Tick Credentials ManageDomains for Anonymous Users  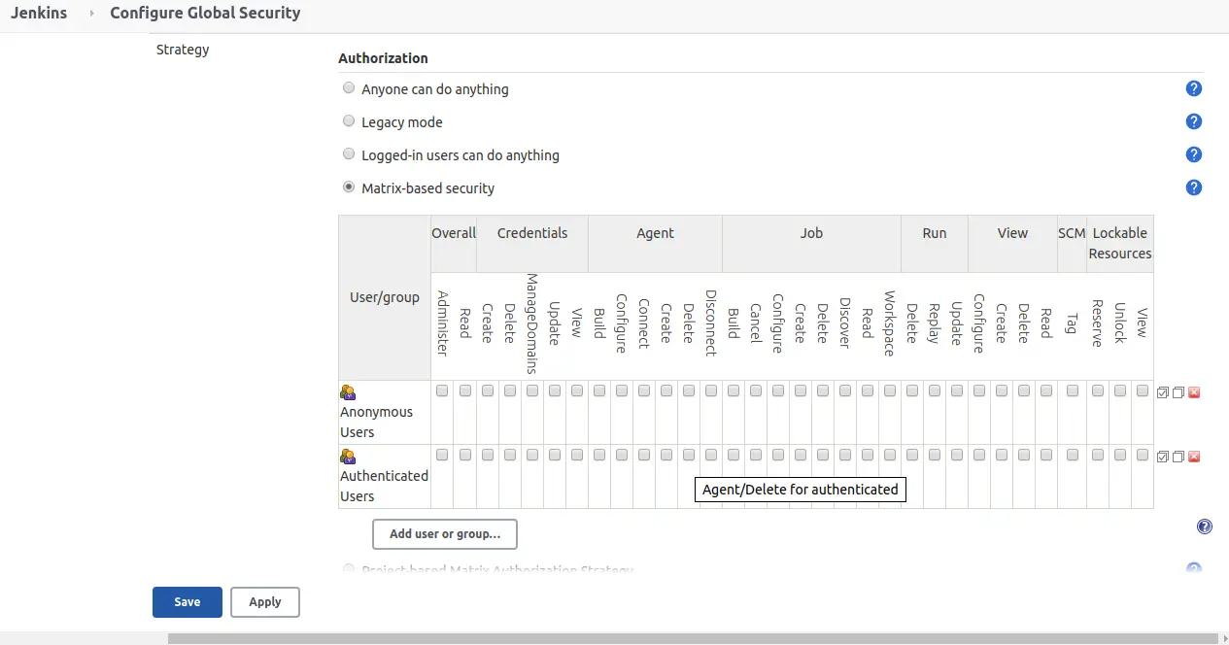pos(532,390)
